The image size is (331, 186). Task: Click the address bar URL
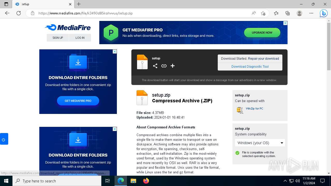click(x=86, y=13)
